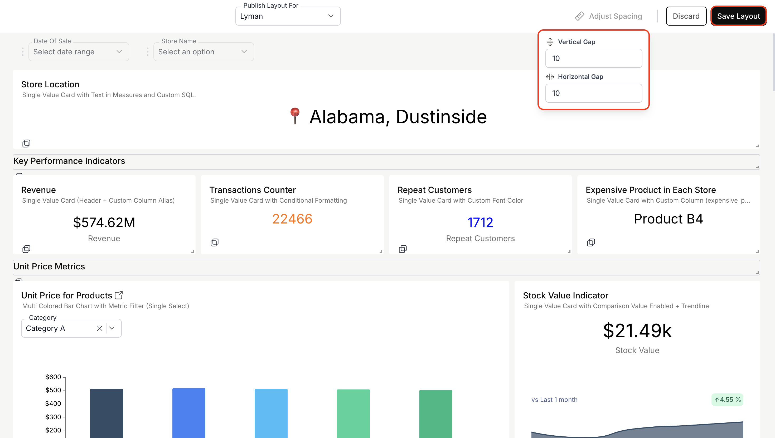Open the Date Of Sale range dropdown
The image size is (775, 438).
coord(79,52)
